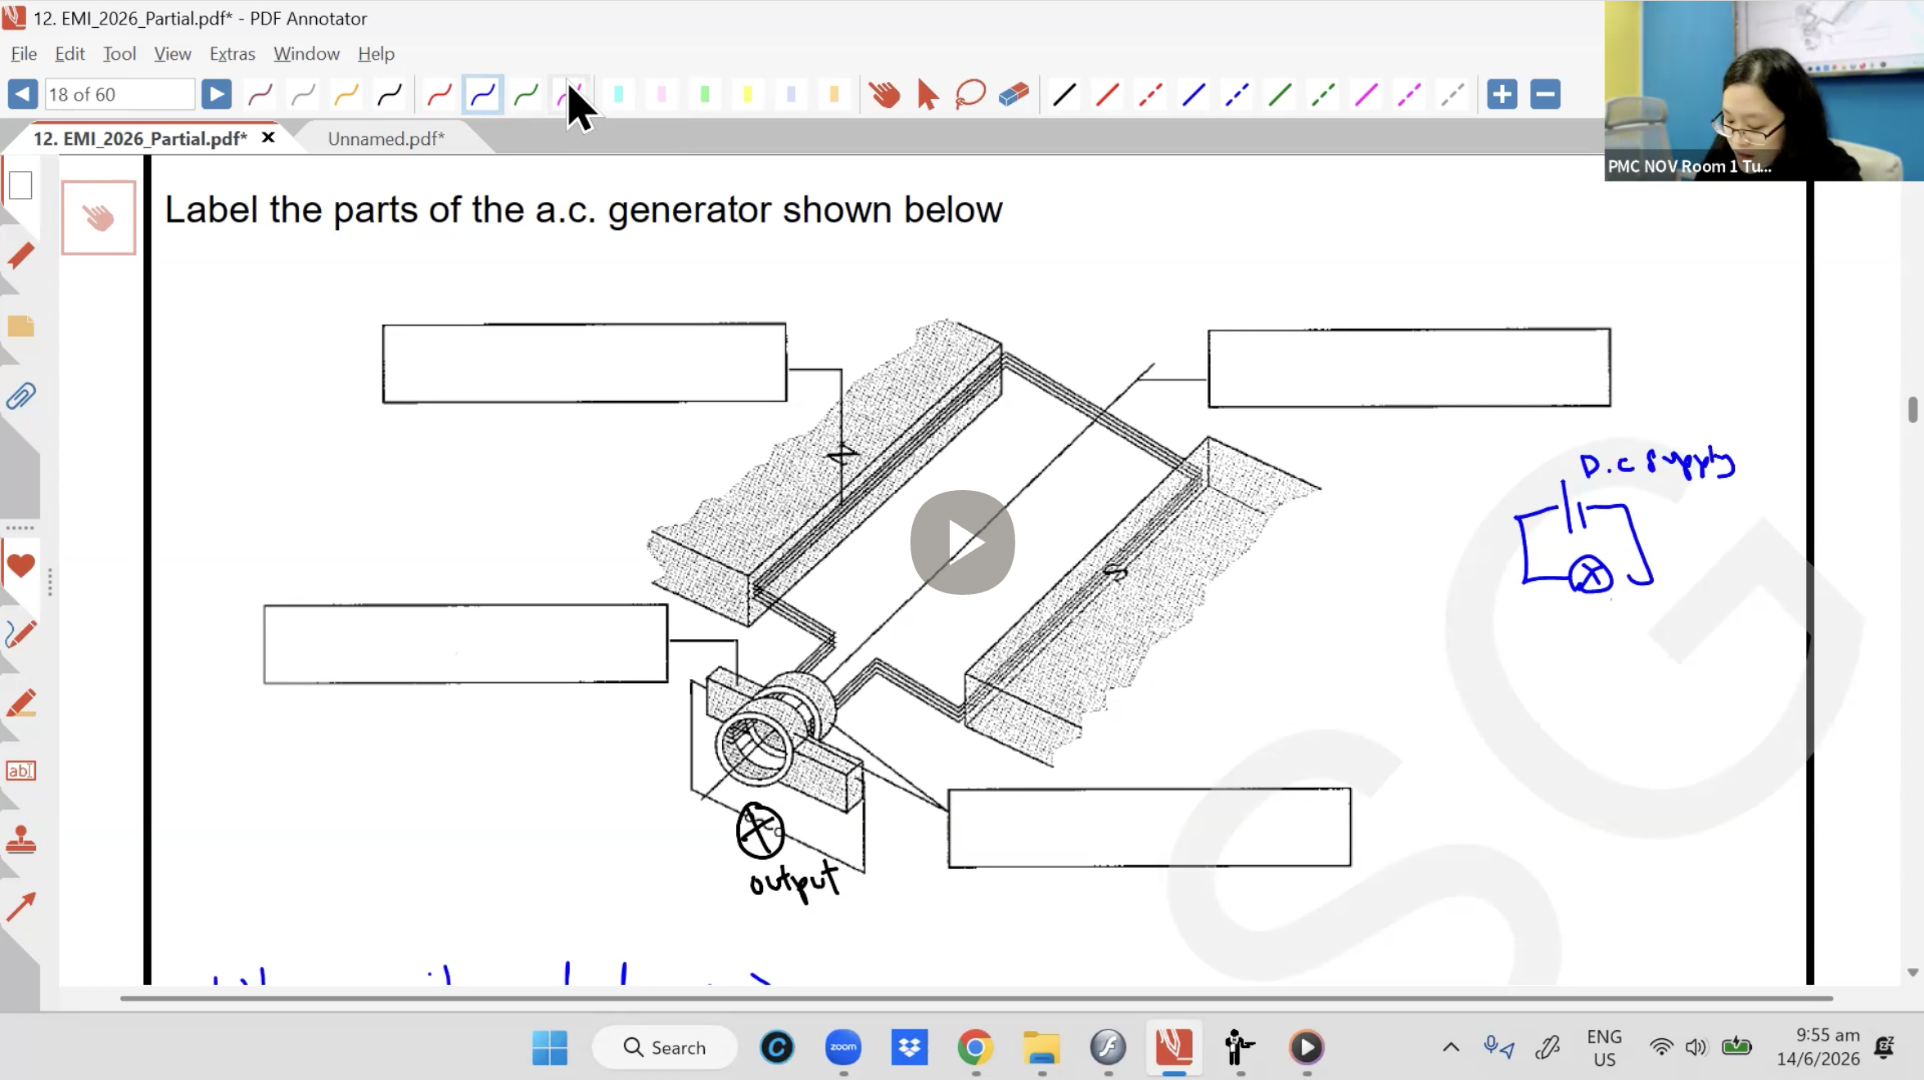Pick the dashed green line tool
Viewport: 1924px width, 1080px height.
point(1323,94)
